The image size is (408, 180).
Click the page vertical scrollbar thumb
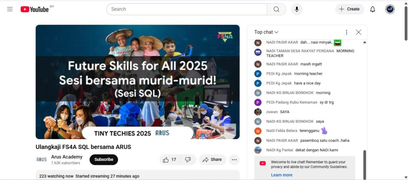(406, 23)
